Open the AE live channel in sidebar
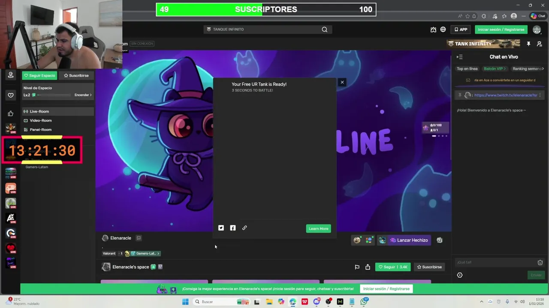Image resolution: width=549 pixels, height=308 pixels. (11, 219)
